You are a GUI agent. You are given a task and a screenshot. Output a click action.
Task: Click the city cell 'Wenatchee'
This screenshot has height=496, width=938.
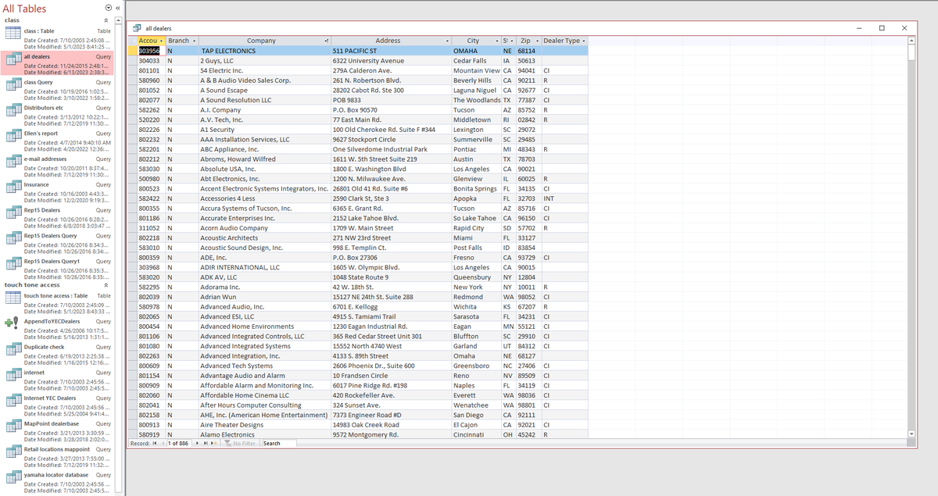click(477, 405)
